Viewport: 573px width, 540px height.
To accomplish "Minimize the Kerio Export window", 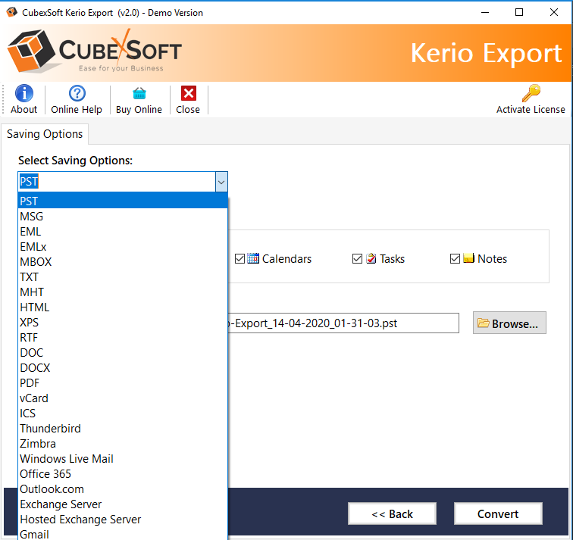I will tap(485, 12).
